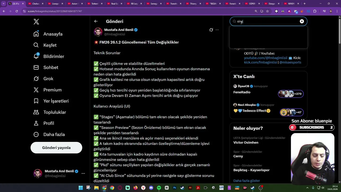This screenshot has height=192, width=341.
Task: Click Gönderi yayınla button
Action: click(x=56, y=147)
